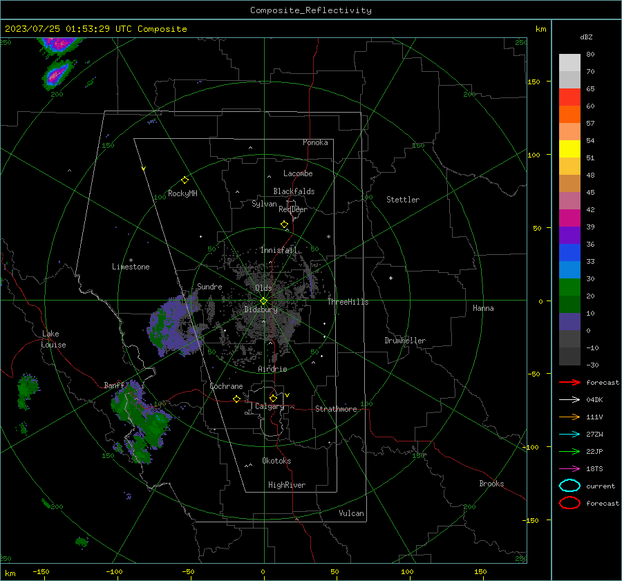Click the Stettler label
Screen dimensions: 622x581
[x=403, y=200]
